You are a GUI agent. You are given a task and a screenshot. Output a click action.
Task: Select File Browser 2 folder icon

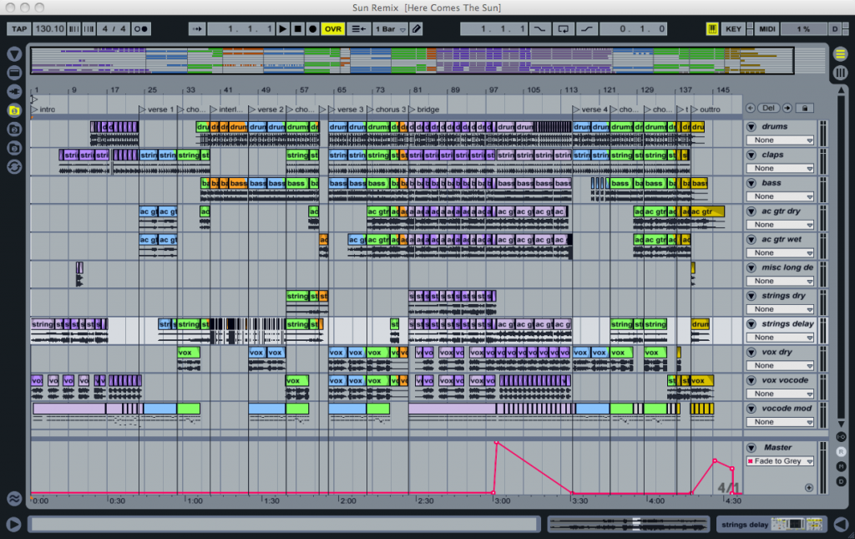coord(14,130)
